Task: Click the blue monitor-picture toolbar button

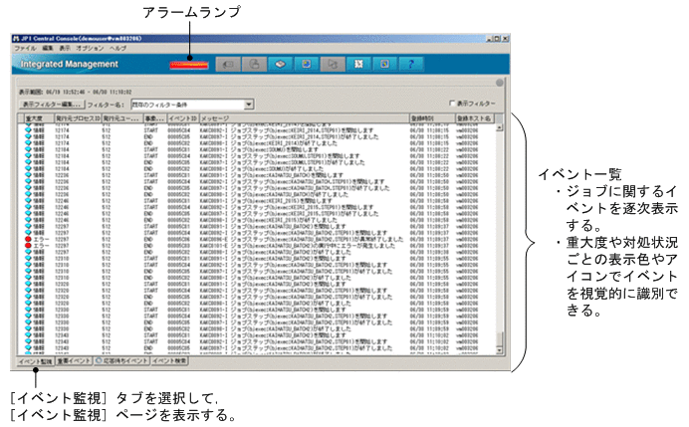Action: pos(307,64)
